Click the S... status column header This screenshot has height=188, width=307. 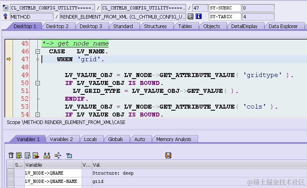click(x=19, y=165)
